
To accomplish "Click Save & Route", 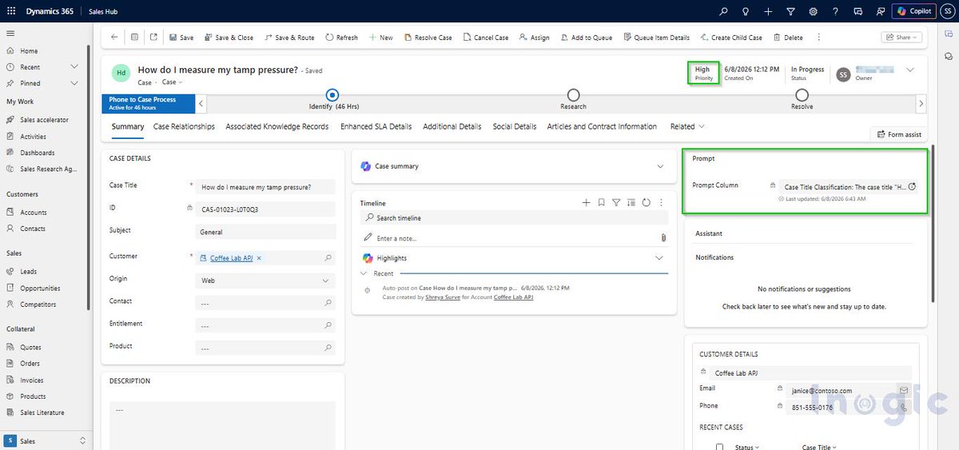I will [289, 38].
